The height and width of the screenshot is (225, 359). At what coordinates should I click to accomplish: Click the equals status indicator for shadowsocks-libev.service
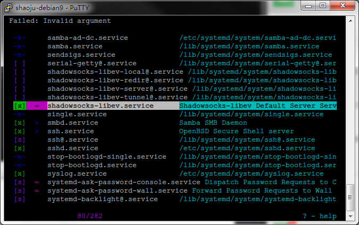tap(37, 106)
